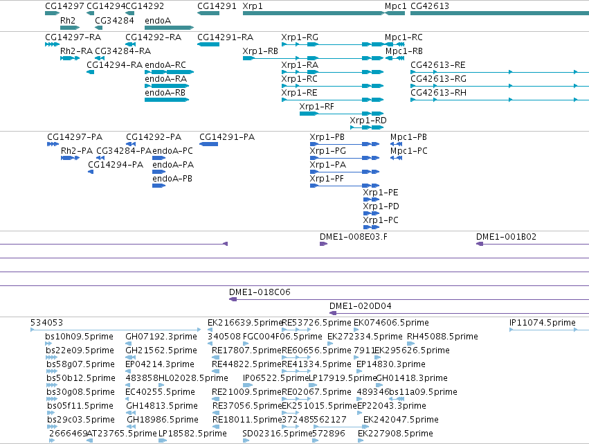Select the CG42613 gene bar
Image resolution: width=589 pixels, height=444 pixels.
pyautogui.click(x=500, y=13)
